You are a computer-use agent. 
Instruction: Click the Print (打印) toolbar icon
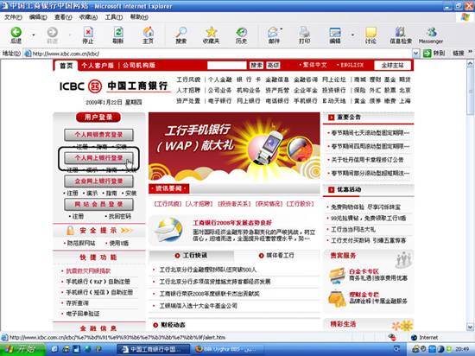click(x=304, y=32)
